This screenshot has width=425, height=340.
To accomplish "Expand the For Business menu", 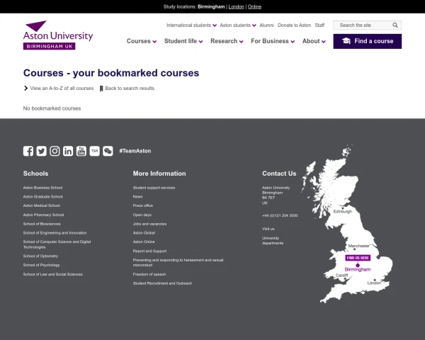I will pyautogui.click(x=273, y=41).
